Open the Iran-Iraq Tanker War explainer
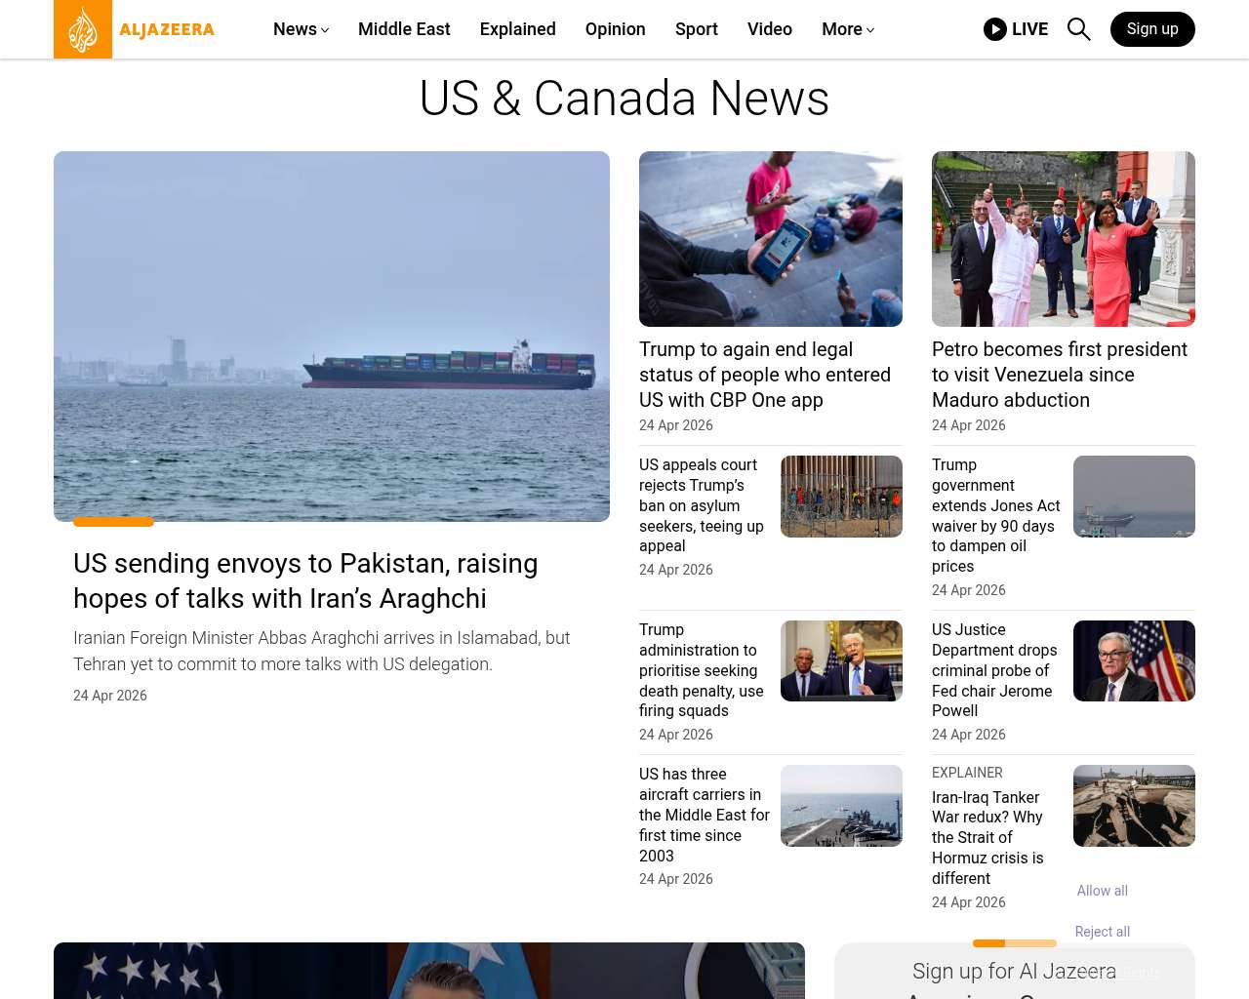The image size is (1249, 999). coord(987,837)
